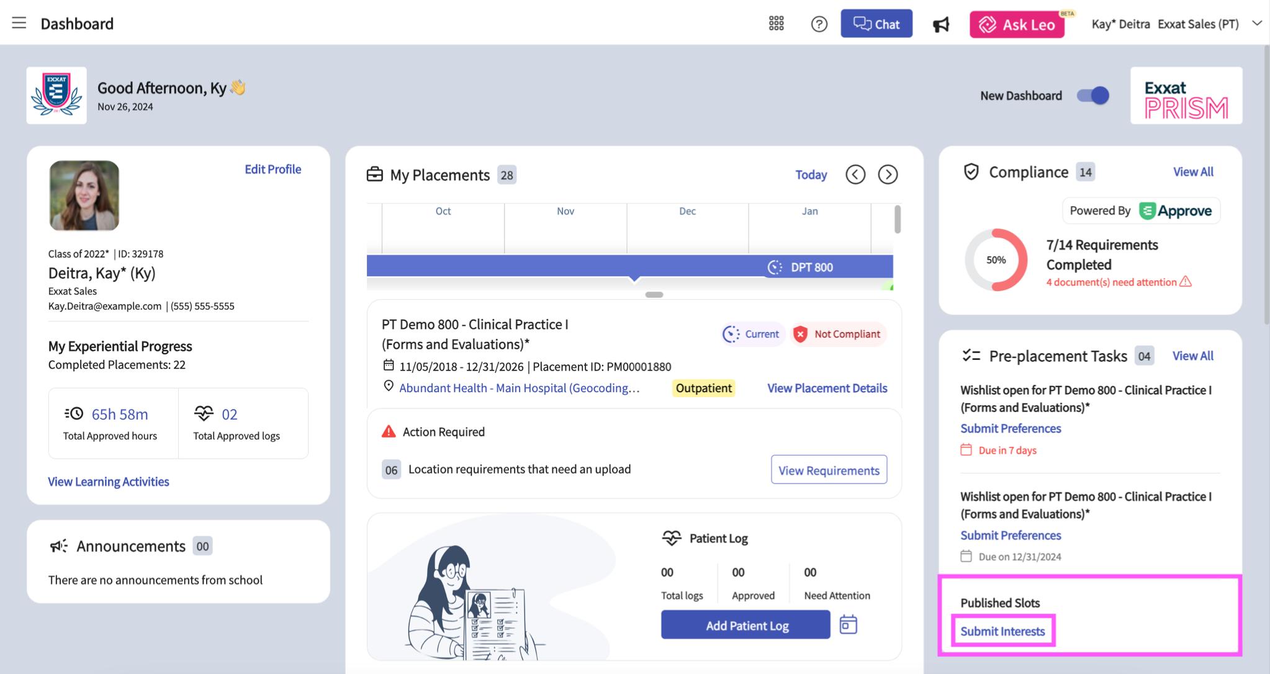Go to previous timeline period arrow
The image size is (1270, 674).
(x=855, y=174)
